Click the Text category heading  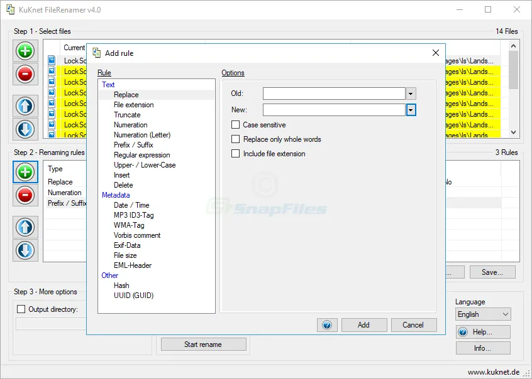pyautogui.click(x=108, y=85)
